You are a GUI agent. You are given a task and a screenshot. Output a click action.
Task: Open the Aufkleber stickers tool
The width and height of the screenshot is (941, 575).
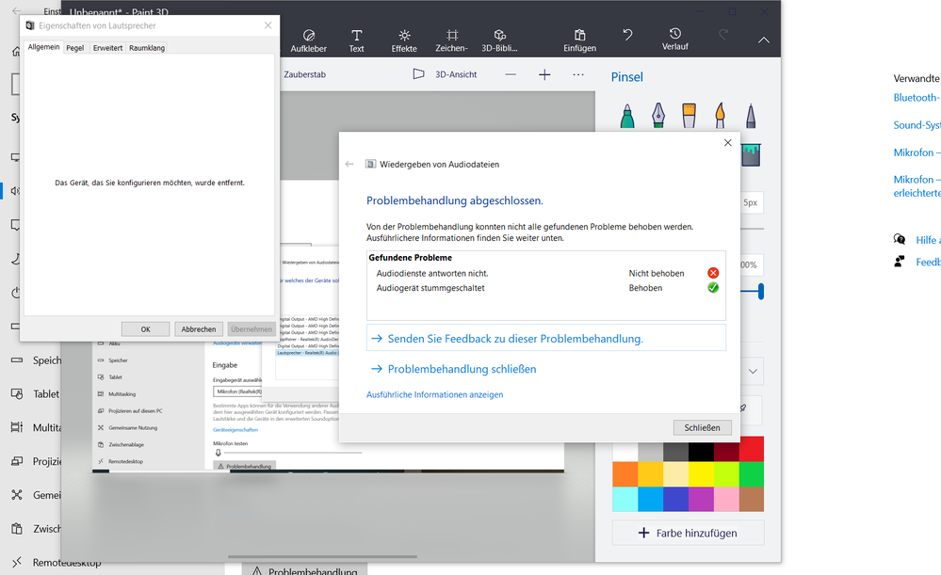click(x=309, y=40)
